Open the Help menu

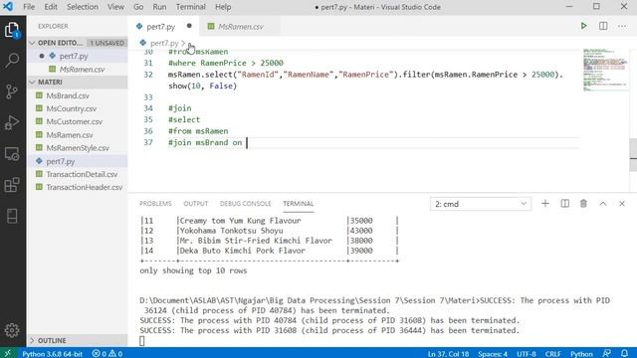coord(223,7)
